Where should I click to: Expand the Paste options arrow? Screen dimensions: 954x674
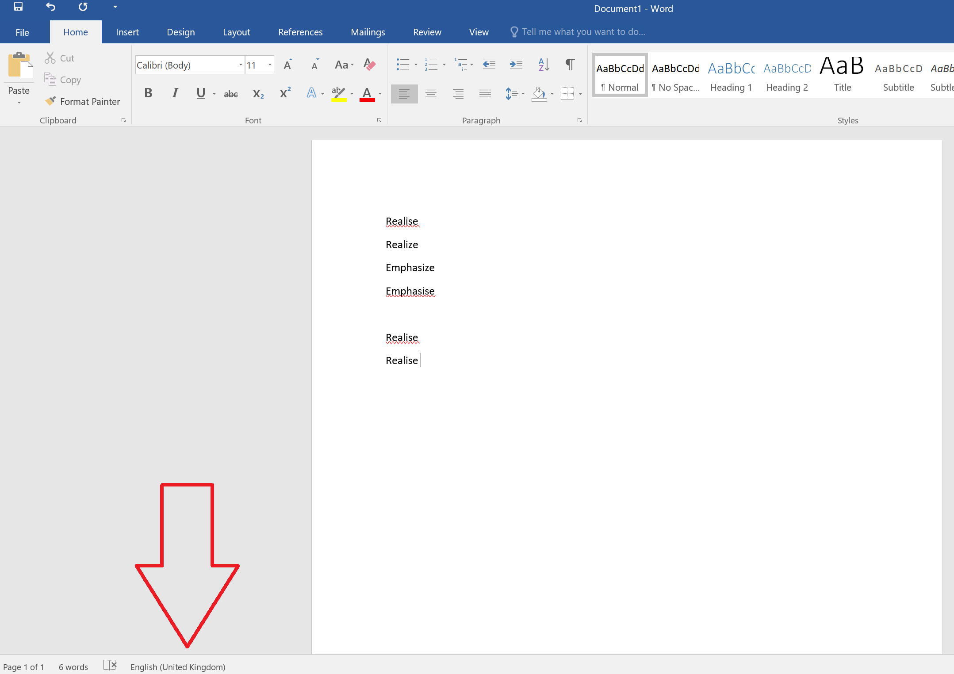19,103
